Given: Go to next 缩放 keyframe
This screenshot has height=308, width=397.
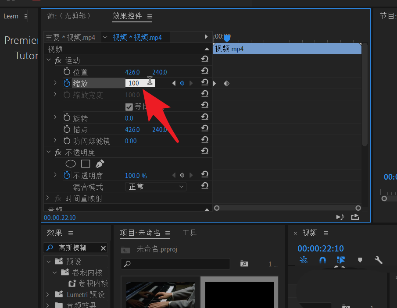Looking at the screenshot, I should click(x=191, y=83).
